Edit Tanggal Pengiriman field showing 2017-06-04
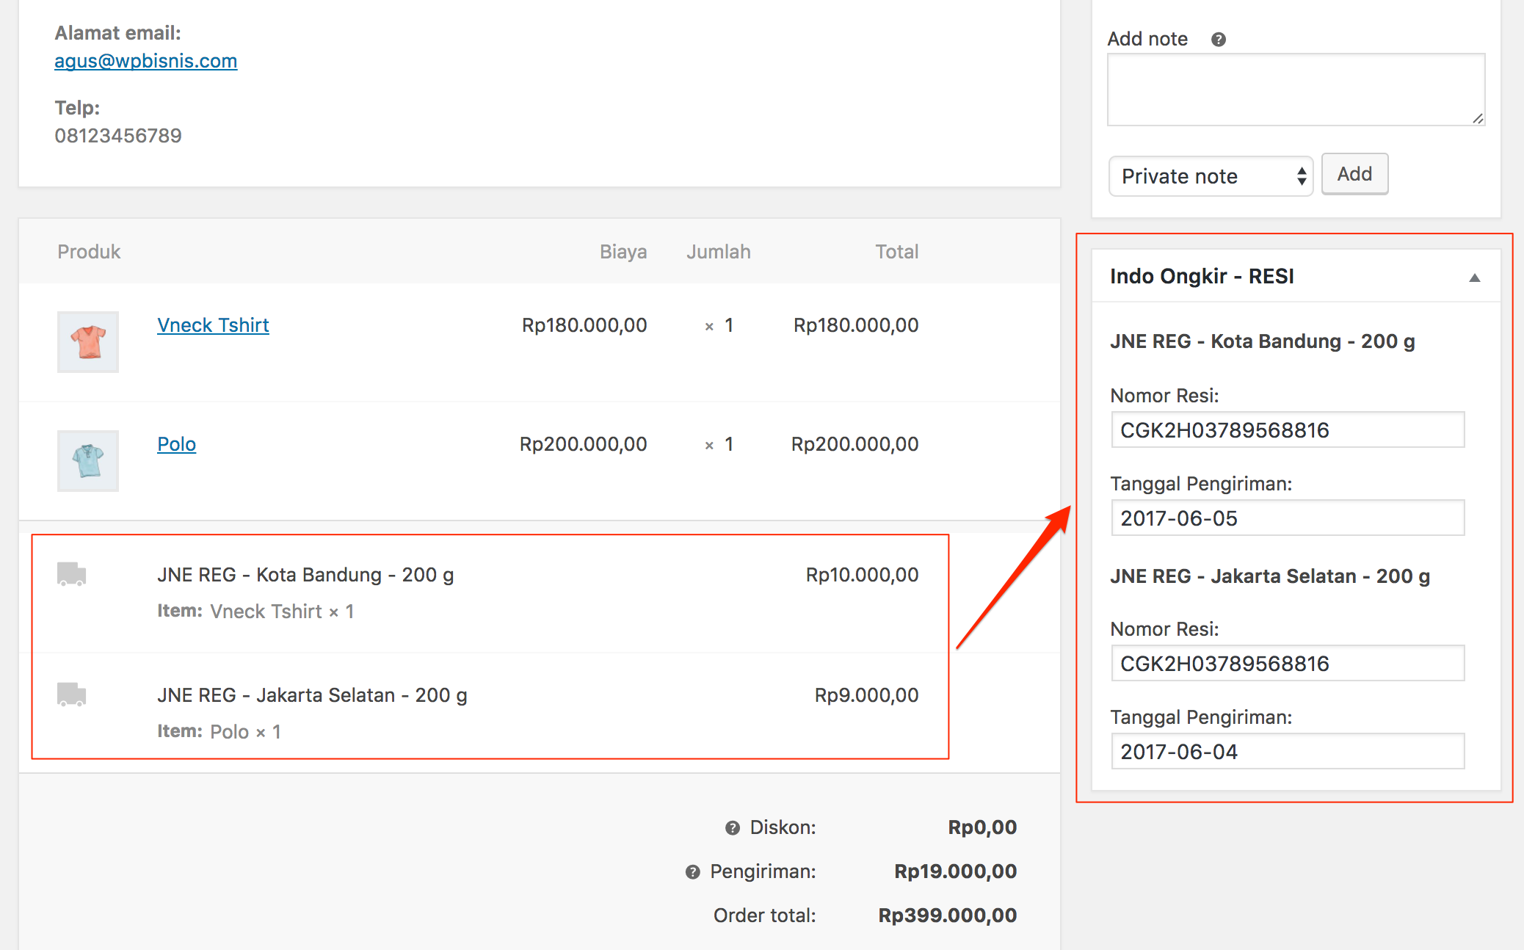Viewport: 1524px width, 950px height. (1288, 752)
